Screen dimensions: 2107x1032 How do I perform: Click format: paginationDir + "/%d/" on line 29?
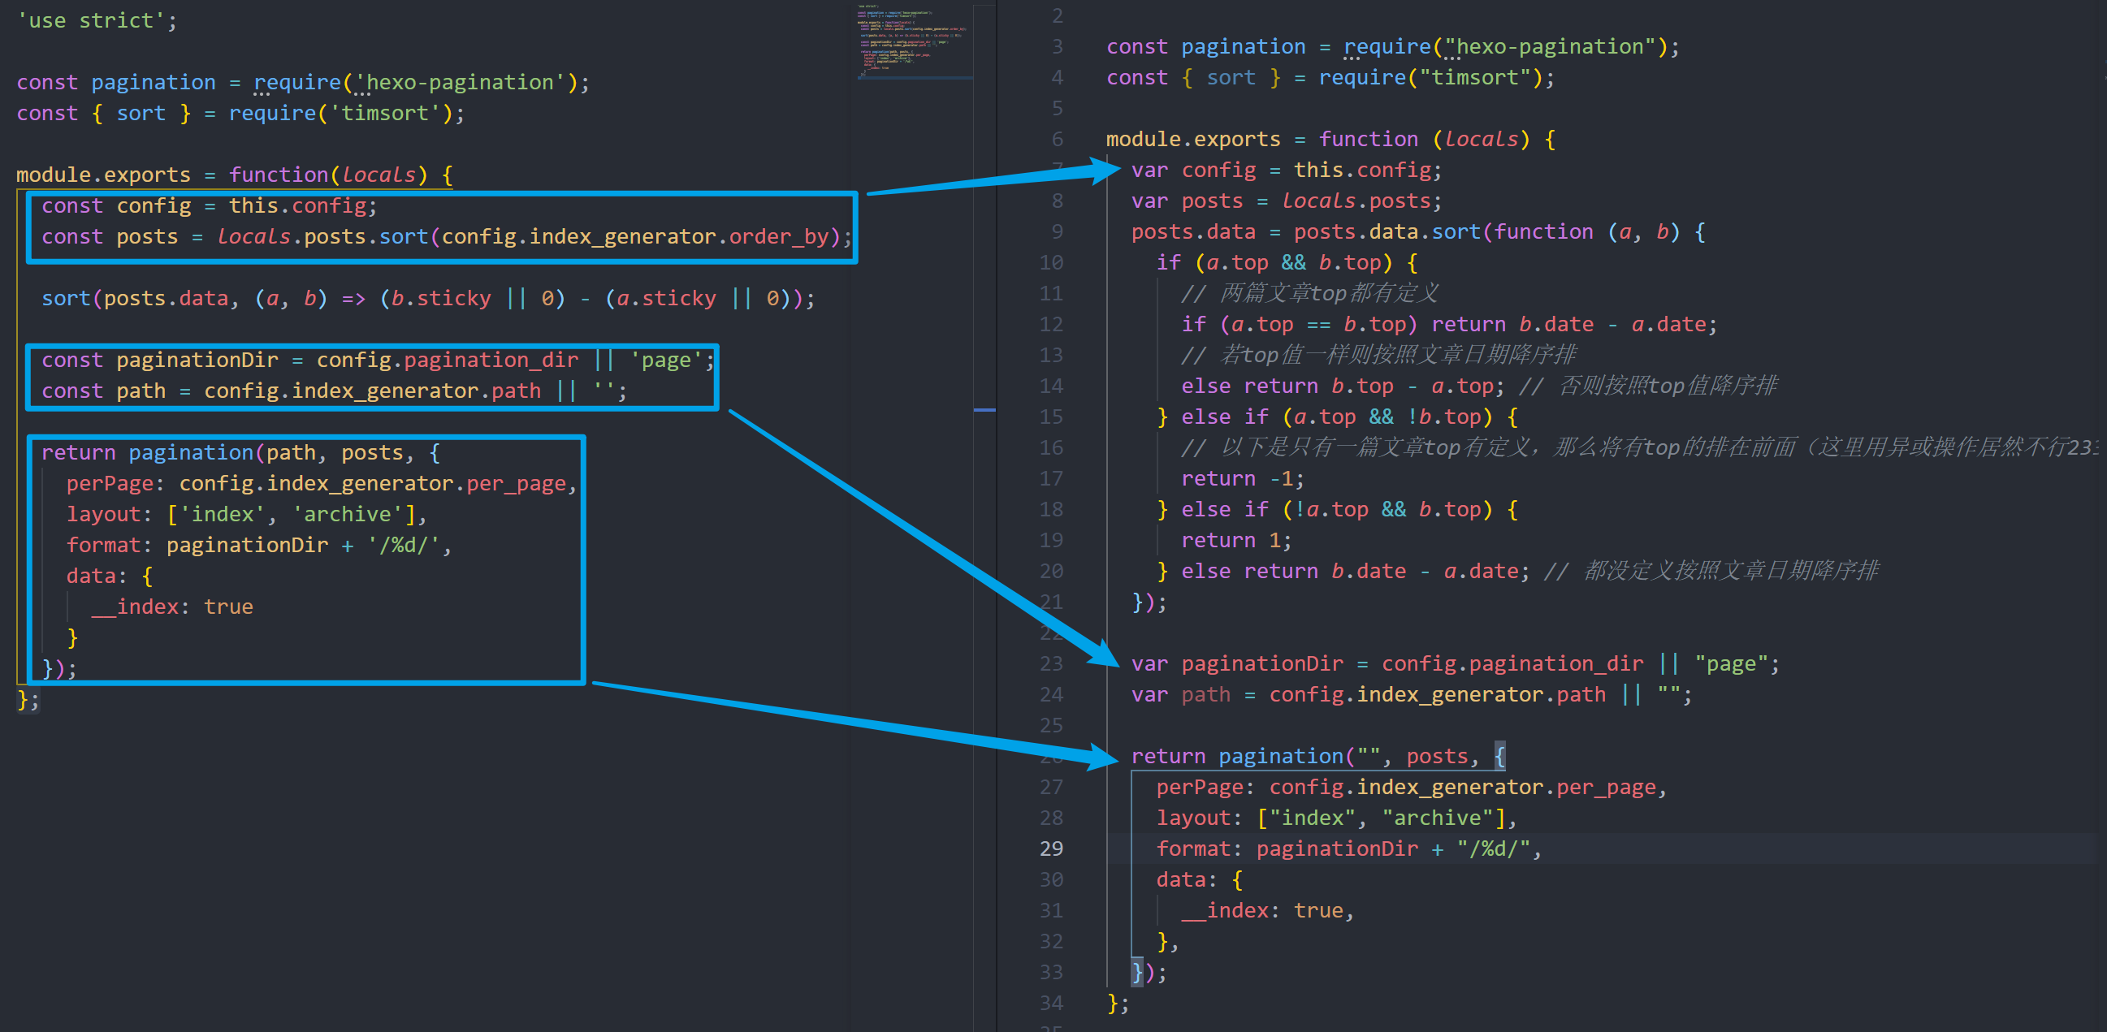coord(1349,849)
